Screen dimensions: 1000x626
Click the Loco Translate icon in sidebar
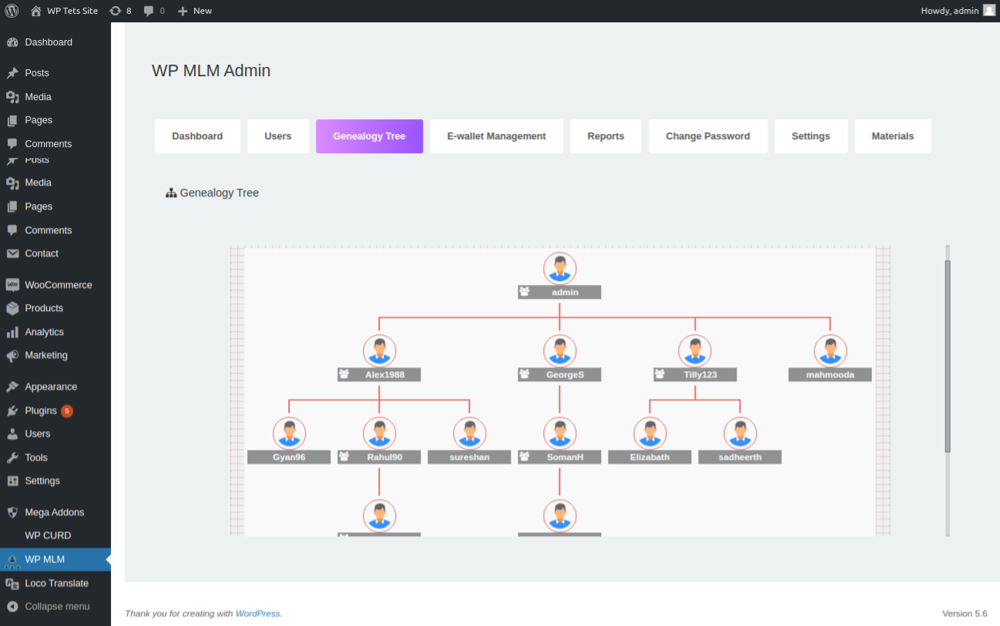(x=12, y=583)
